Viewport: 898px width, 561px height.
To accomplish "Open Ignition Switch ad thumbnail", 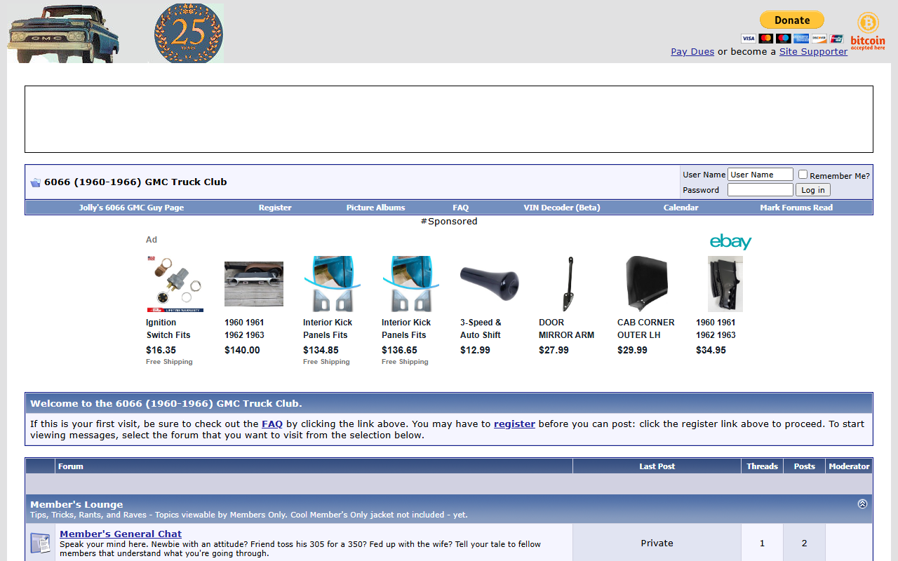I will tap(175, 284).
